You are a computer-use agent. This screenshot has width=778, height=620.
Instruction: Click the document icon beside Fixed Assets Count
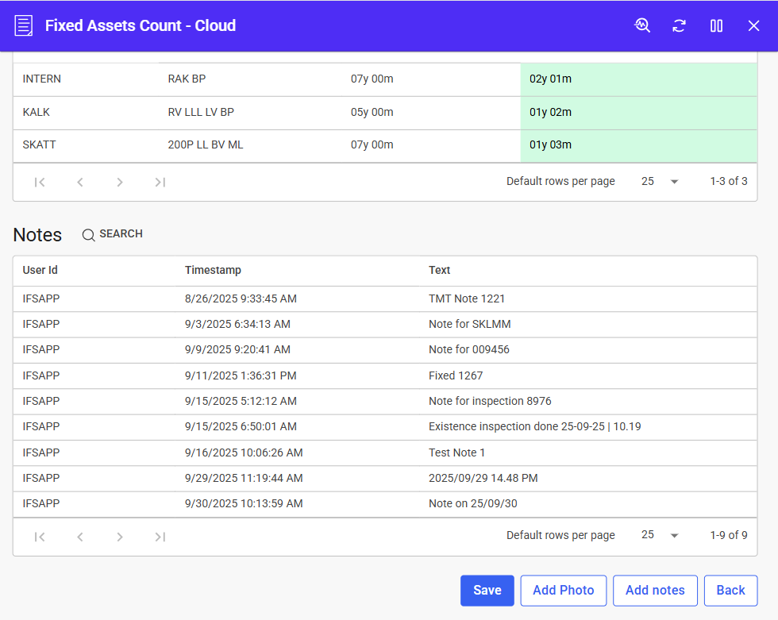tap(24, 25)
